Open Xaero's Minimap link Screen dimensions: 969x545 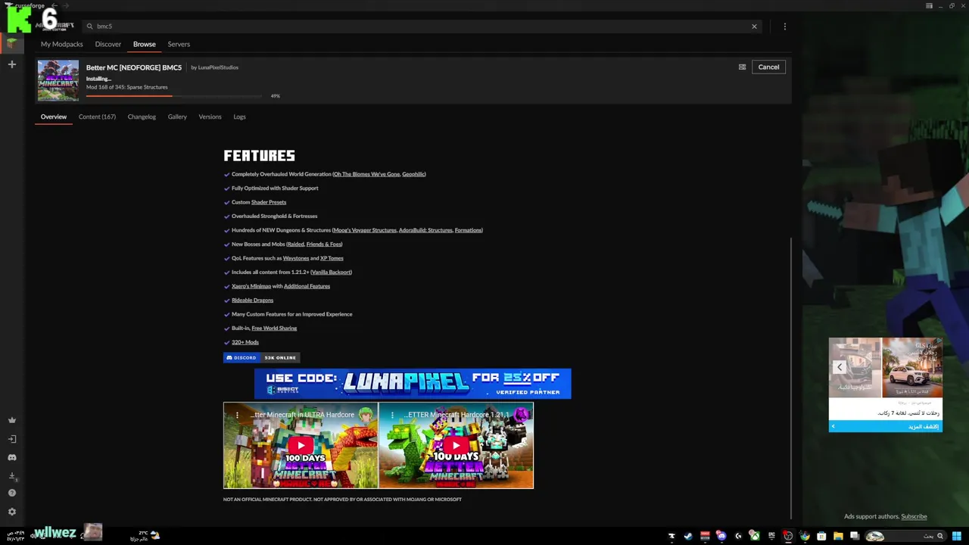251,286
